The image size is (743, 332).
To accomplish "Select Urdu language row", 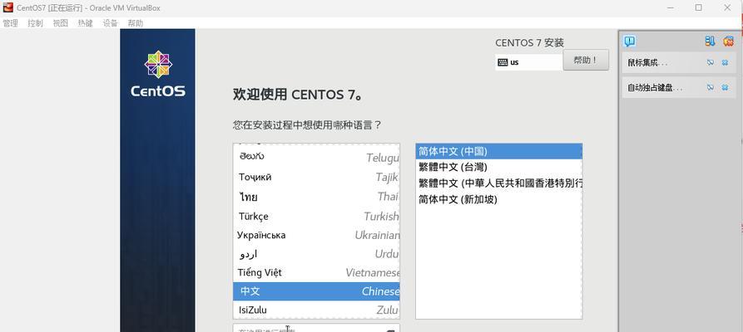I will point(316,254).
